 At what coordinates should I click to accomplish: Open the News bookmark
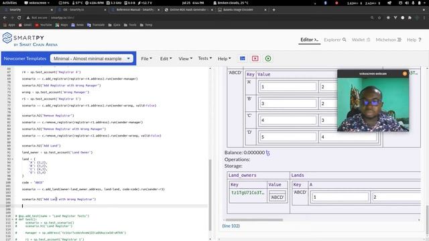pyautogui.click(x=78, y=25)
